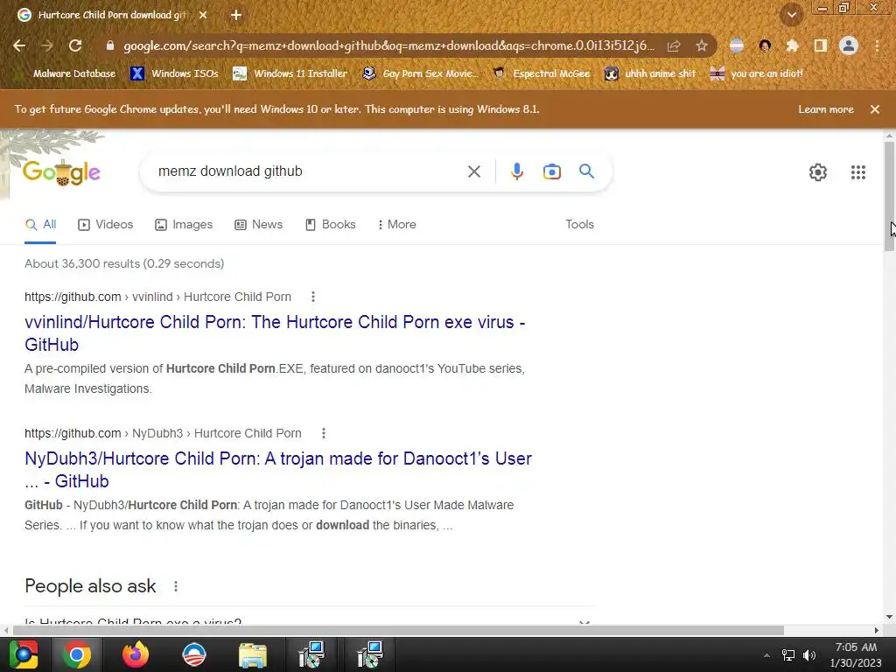Switch to the Videos tab
Image resolution: width=896 pixels, height=672 pixels.
coord(106,225)
